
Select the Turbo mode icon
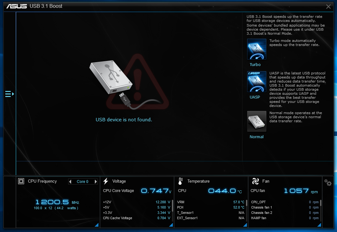pos(257,49)
